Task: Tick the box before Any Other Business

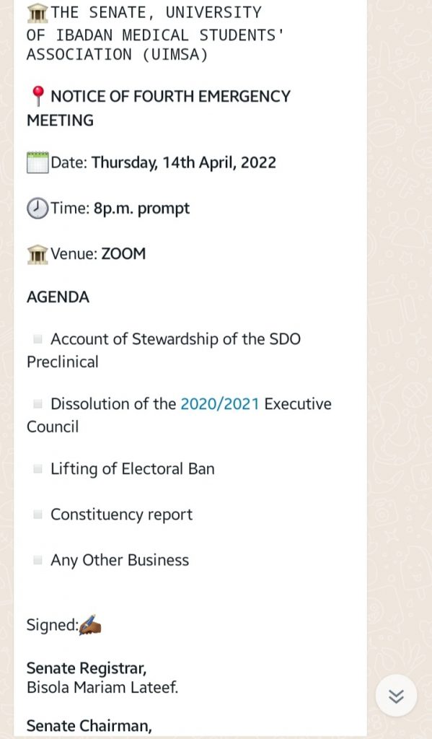Action: (38, 560)
